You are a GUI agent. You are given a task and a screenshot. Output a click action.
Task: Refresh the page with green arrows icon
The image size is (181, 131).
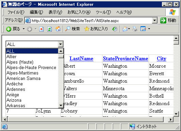[49, 29]
